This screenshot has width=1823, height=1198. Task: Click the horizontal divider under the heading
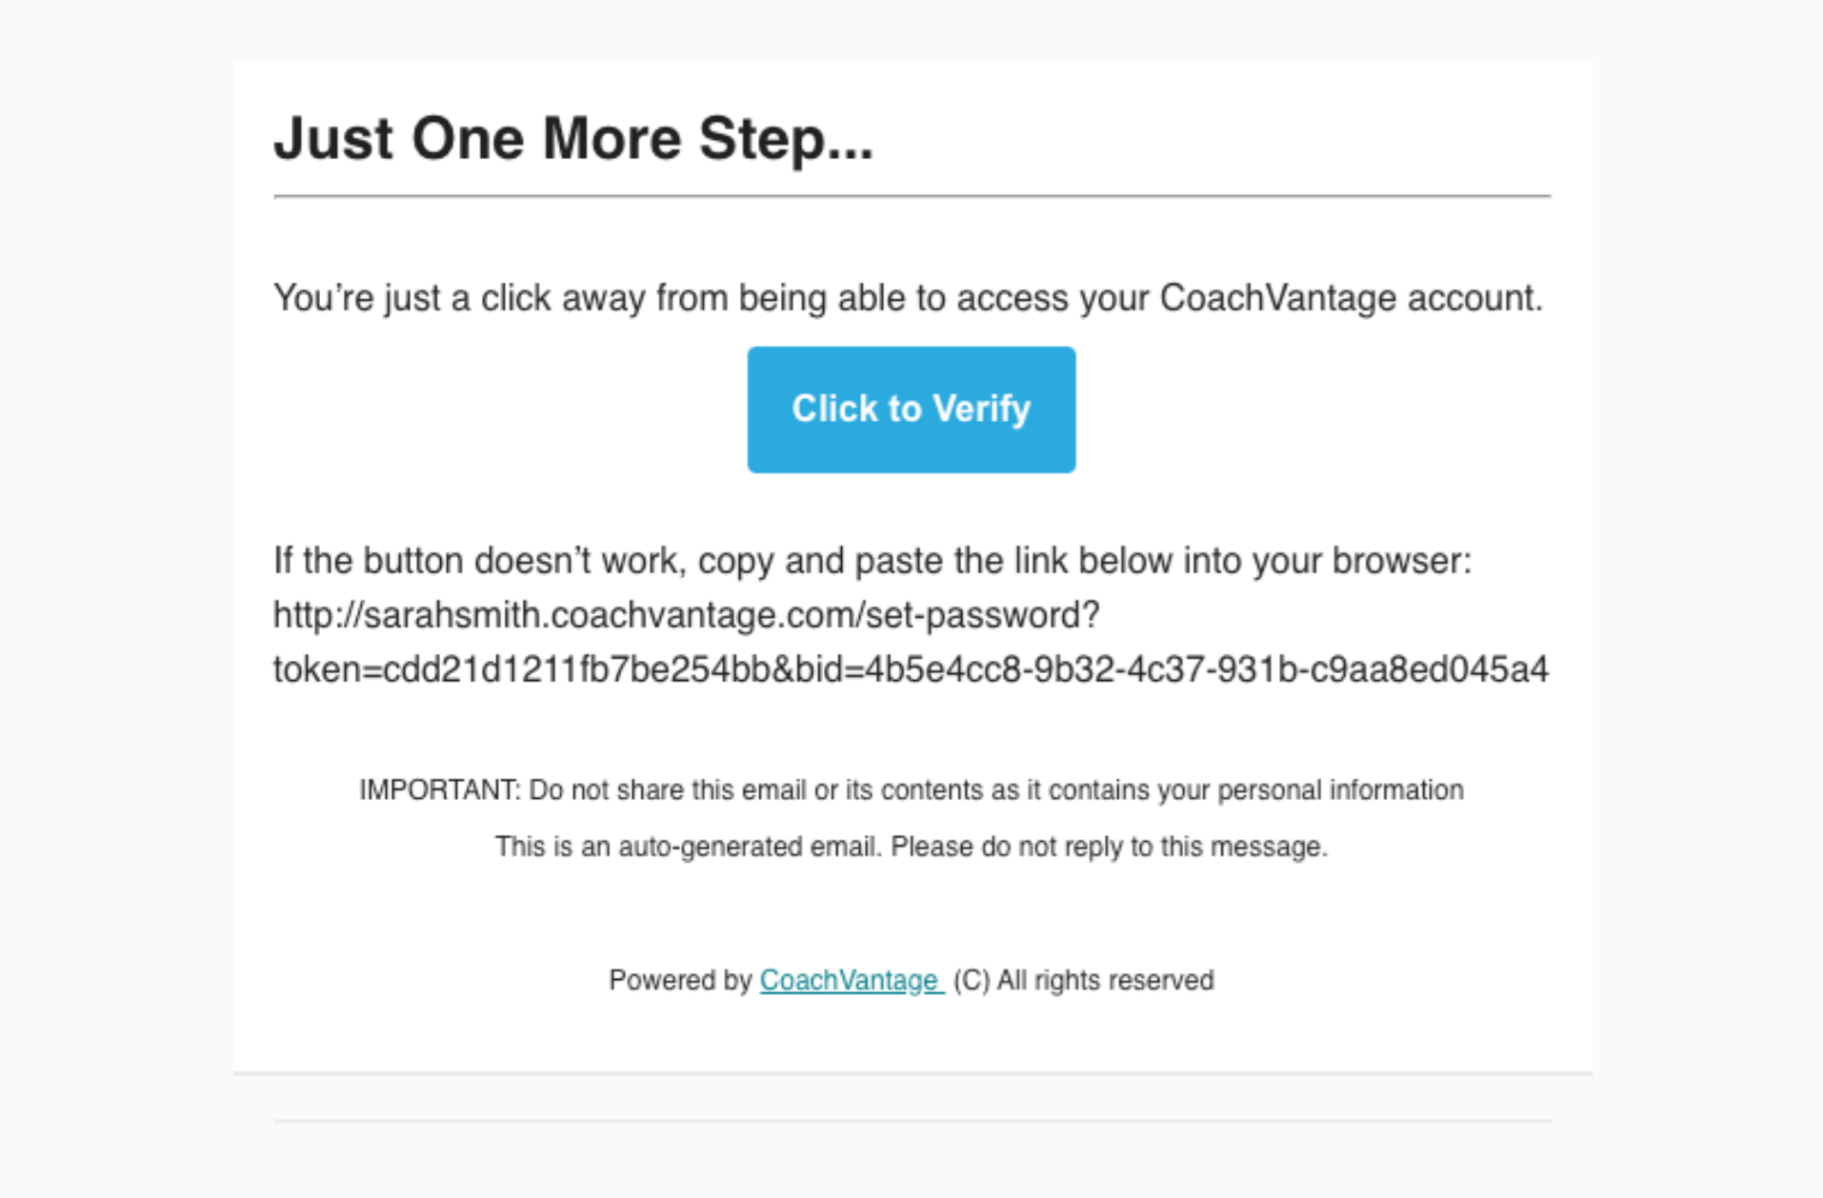tap(911, 196)
